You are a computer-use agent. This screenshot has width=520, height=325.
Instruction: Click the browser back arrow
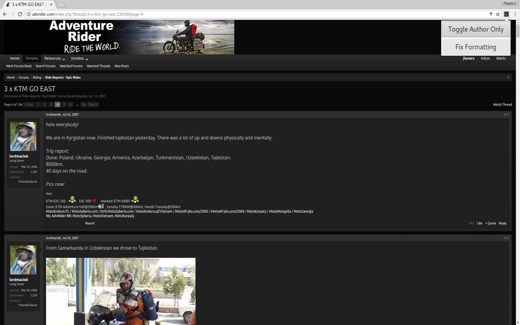[5, 14]
